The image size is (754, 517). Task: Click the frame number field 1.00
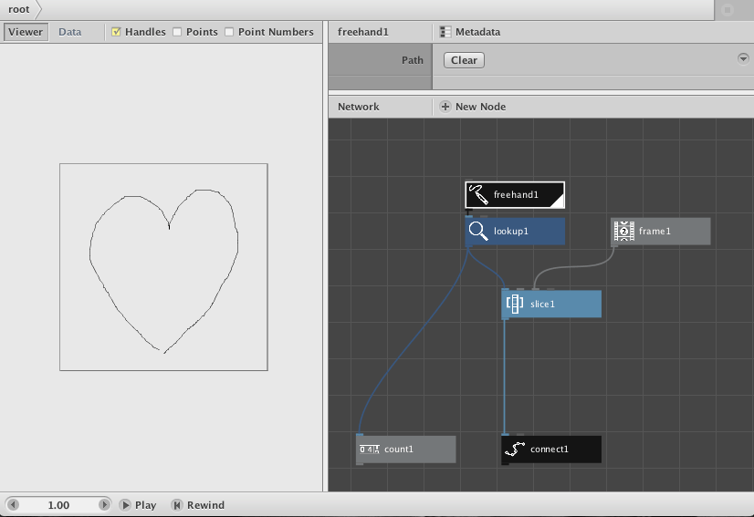pos(58,505)
